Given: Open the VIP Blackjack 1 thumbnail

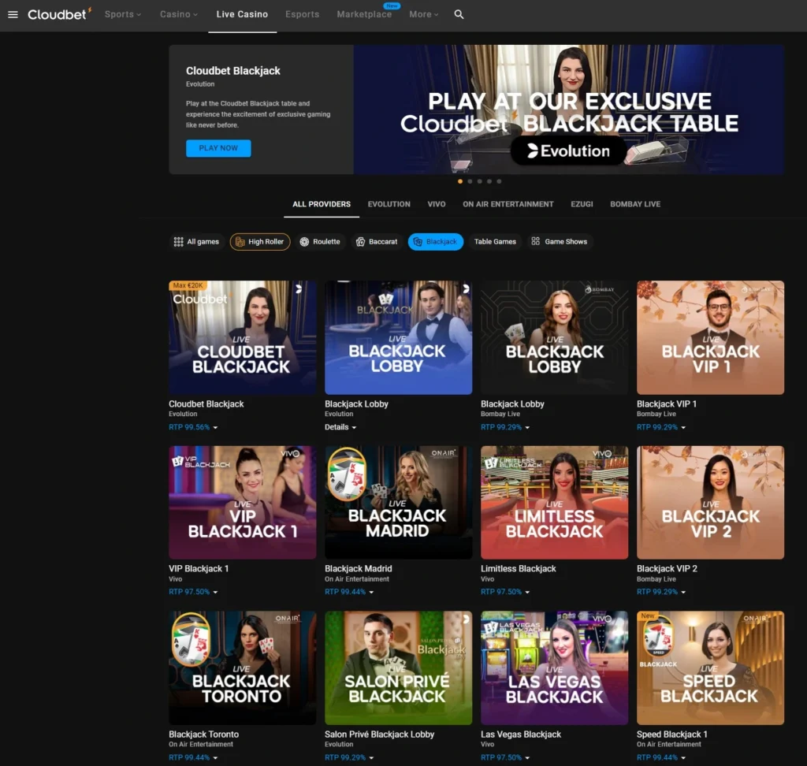Looking at the screenshot, I should tap(243, 503).
